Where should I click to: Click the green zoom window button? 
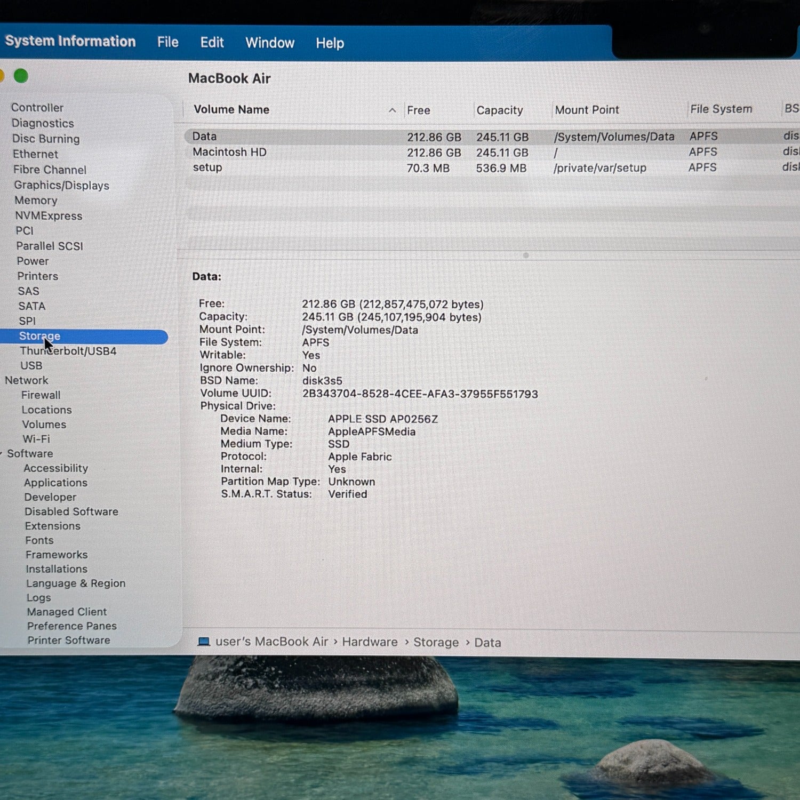[21, 76]
